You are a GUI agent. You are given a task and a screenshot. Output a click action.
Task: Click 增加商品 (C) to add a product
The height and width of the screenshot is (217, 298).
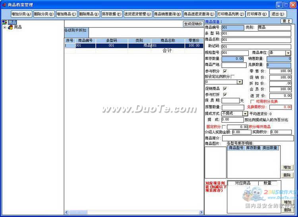click(x=66, y=14)
